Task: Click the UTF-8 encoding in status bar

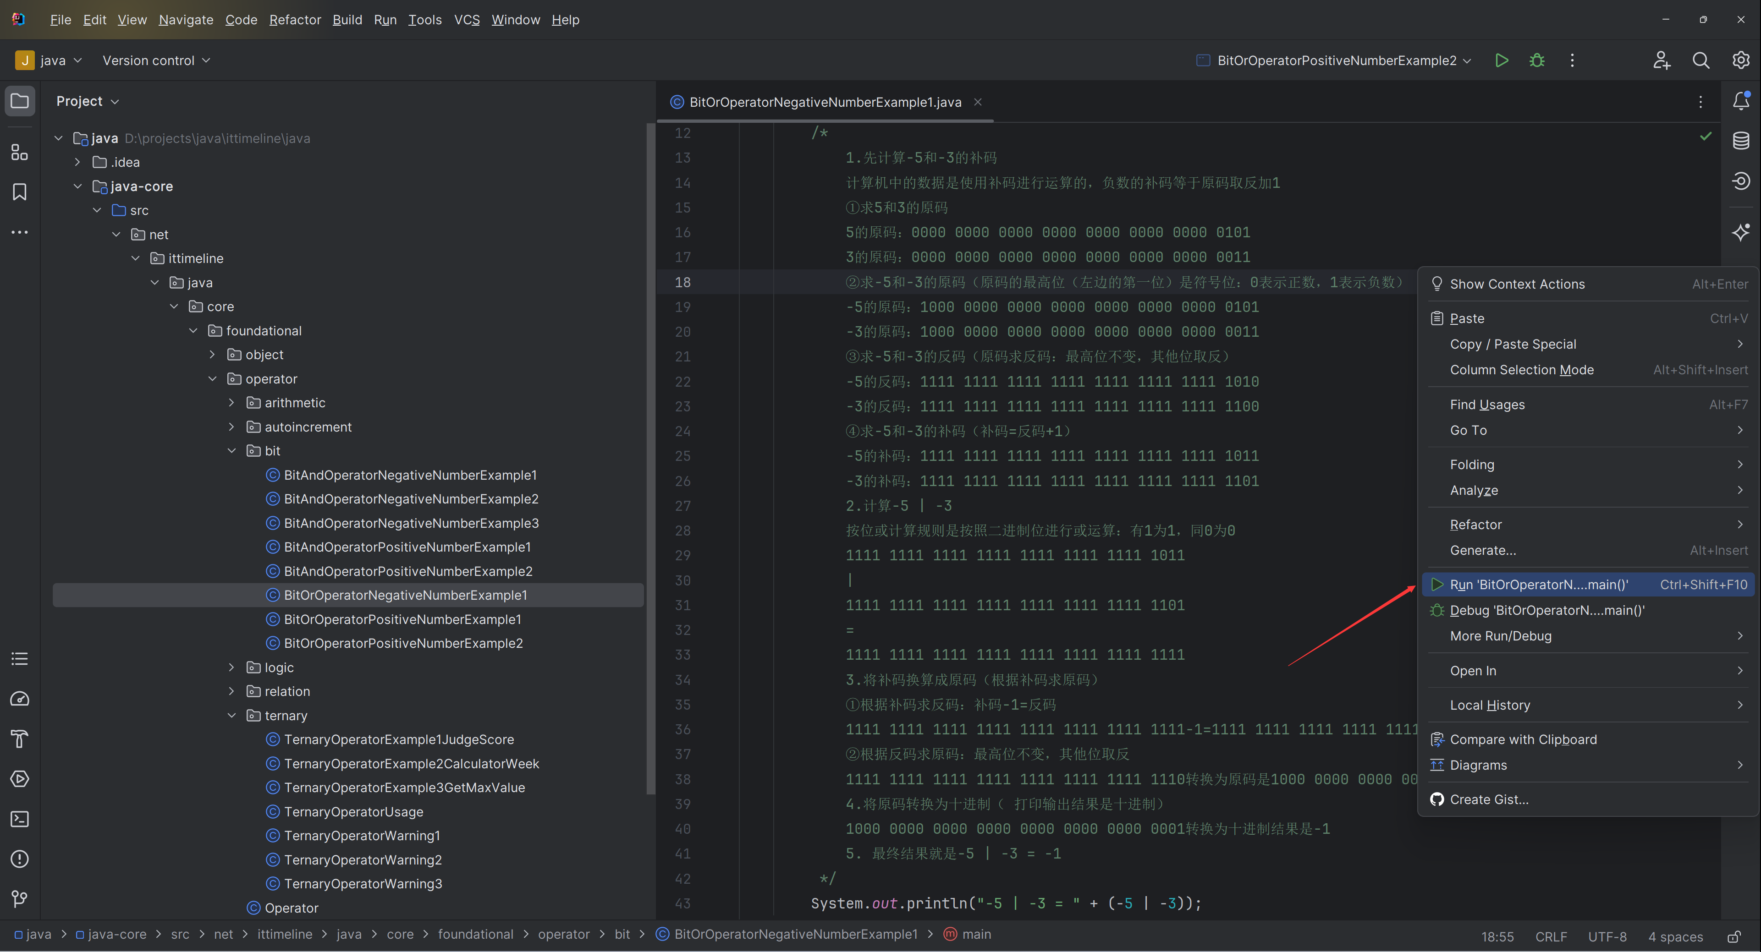Action: (1607, 936)
